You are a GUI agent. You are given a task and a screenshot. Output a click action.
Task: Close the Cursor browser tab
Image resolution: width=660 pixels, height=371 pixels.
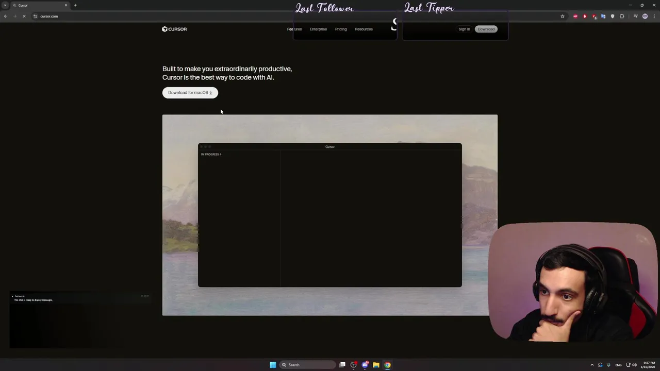coord(66,5)
